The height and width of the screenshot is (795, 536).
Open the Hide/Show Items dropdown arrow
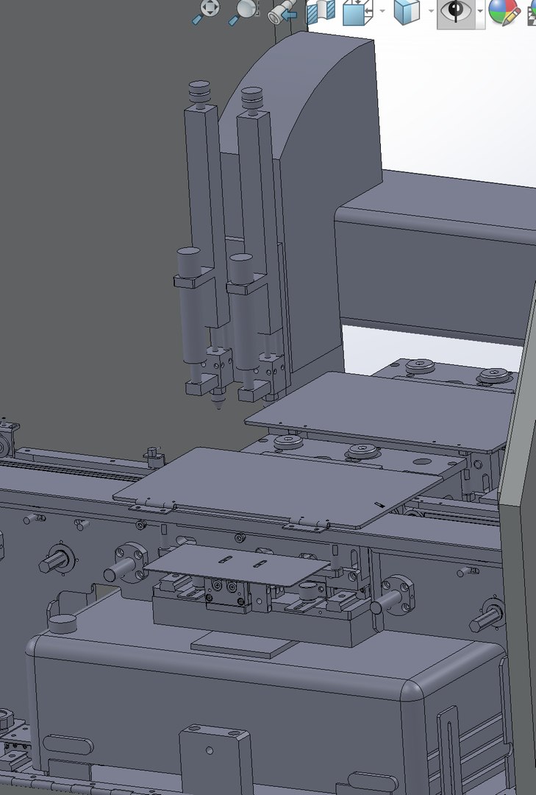coord(479,11)
